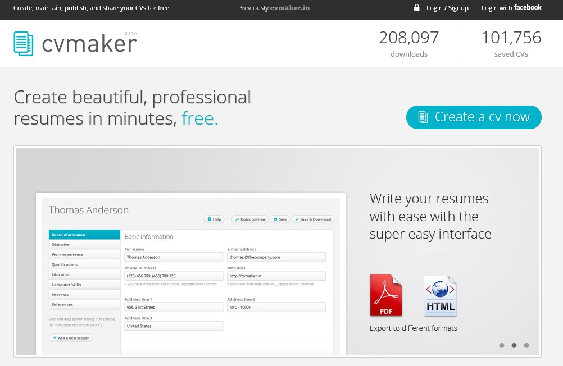Click the cvmaker document logo icon
This screenshot has height=366, width=563.
tap(24, 44)
